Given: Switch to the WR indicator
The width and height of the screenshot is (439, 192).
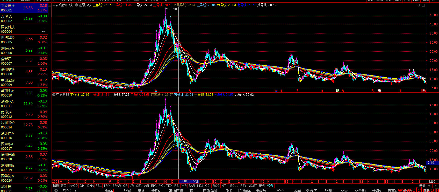Looking at the screenshot, I should pos(184,186).
